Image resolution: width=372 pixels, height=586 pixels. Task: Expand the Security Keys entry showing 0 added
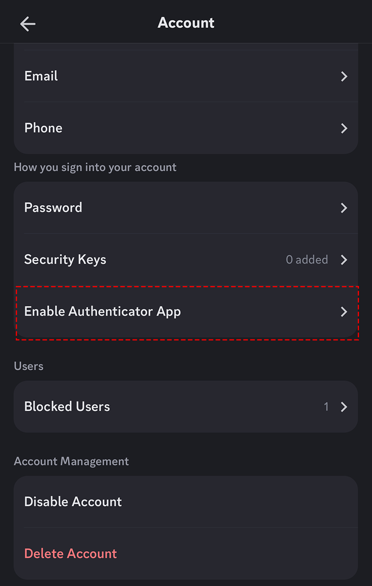307,260
